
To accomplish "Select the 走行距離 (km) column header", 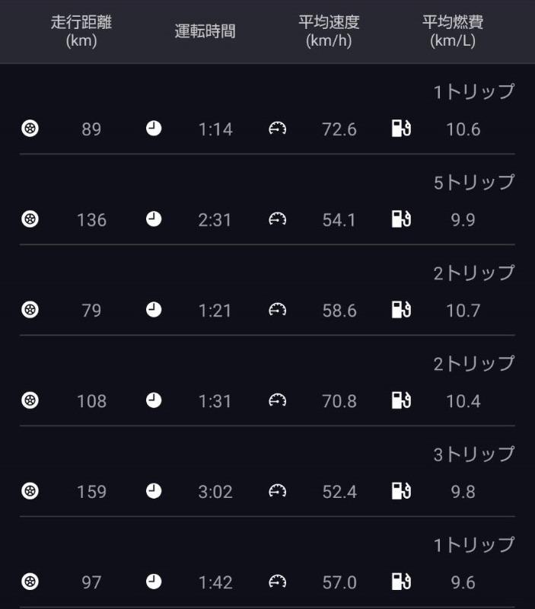I will tap(81, 31).
